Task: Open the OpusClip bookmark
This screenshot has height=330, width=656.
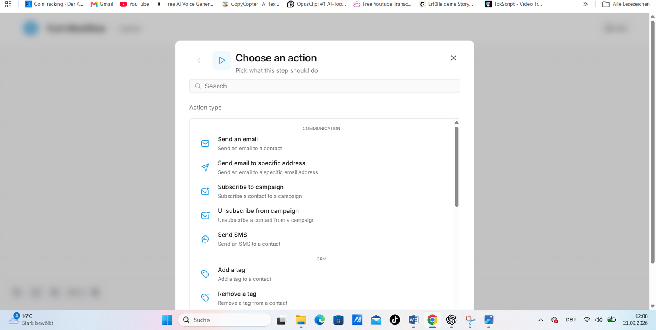Action: tap(317, 4)
